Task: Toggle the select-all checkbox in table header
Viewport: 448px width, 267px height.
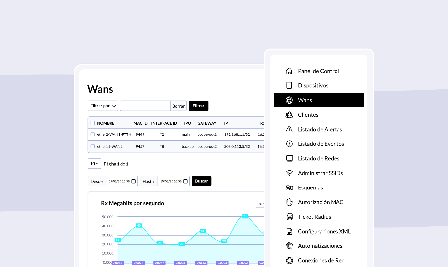Action: click(93, 123)
